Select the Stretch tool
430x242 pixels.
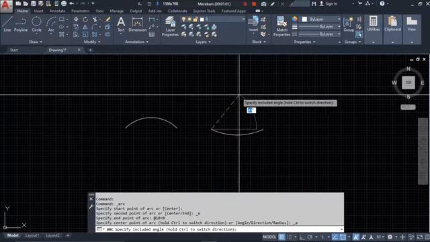pyautogui.click(x=76, y=34)
